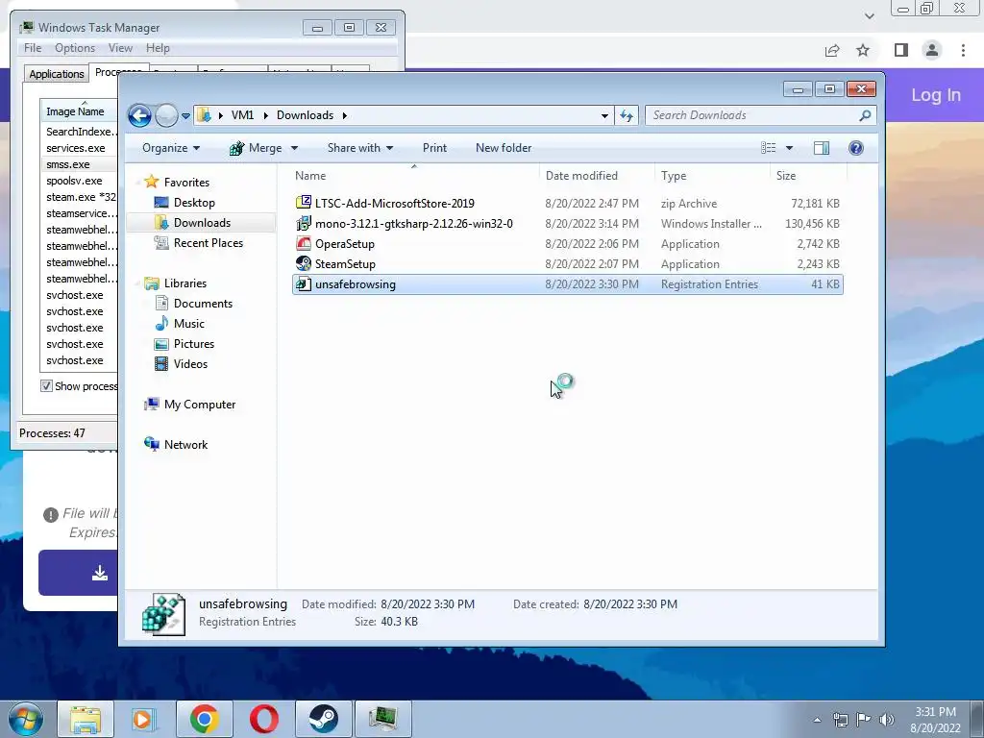Select the unsafebrowsing registry file icon
The width and height of the screenshot is (984, 738).
pos(304,283)
